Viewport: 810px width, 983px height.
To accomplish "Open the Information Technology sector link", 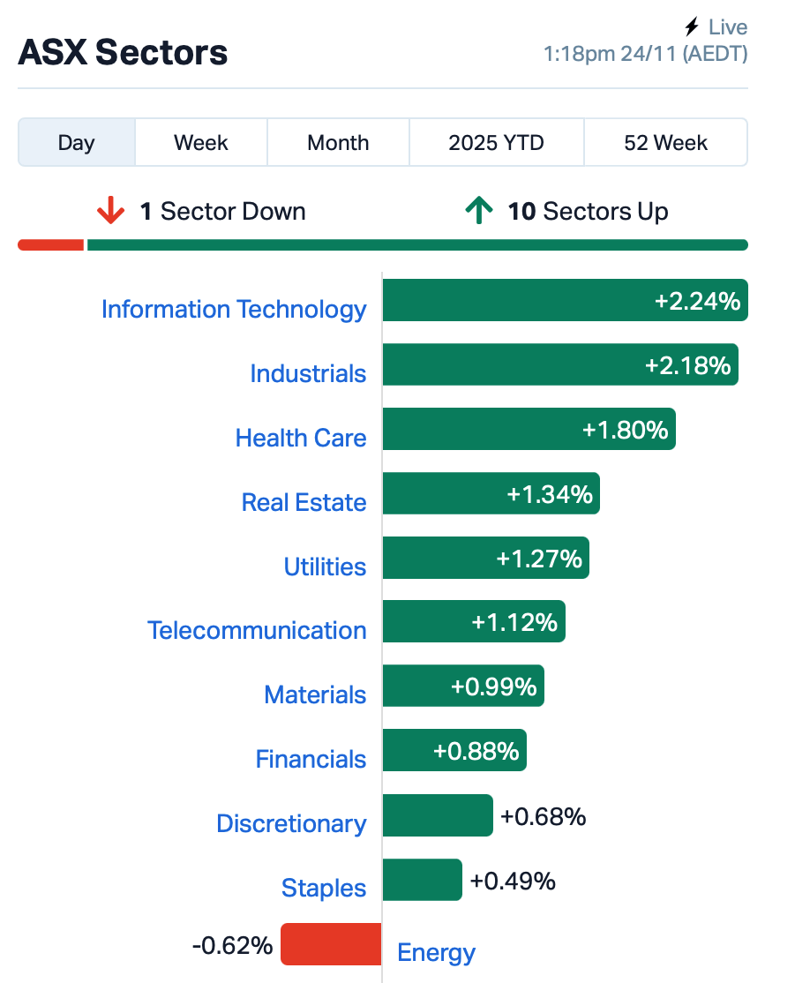I will tap(234, 309).
